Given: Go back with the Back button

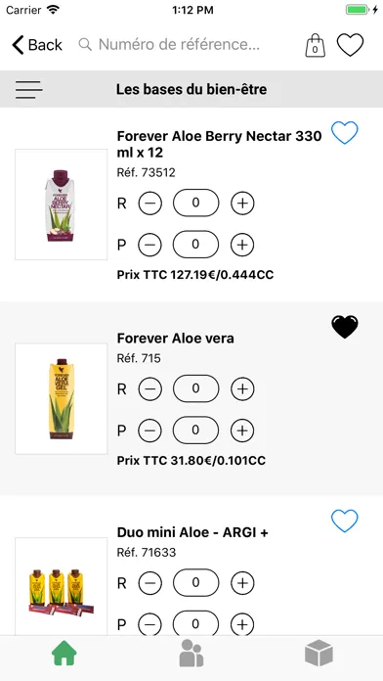Looking at the screenshot, I should click(x=37, y=45).
